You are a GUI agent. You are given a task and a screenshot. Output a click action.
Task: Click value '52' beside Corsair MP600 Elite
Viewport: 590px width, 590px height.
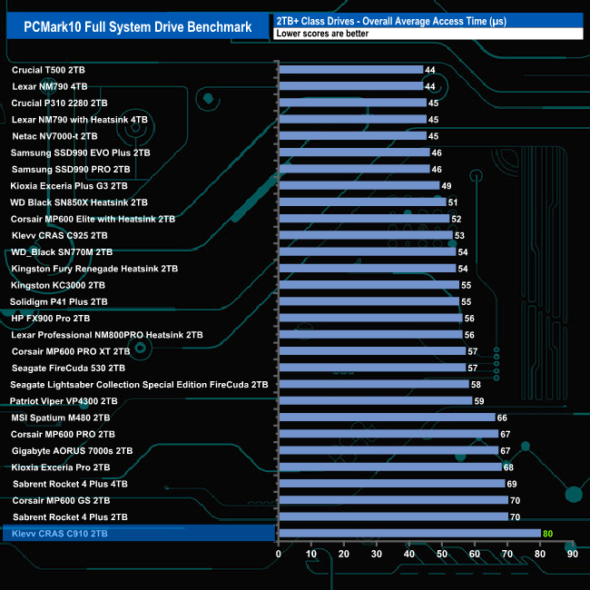pyautogui.click(x=457, y=219)
